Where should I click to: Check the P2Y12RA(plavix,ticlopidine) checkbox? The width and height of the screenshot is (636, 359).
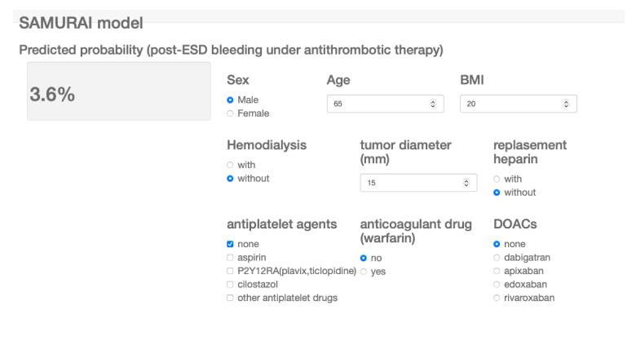[231, 271]
